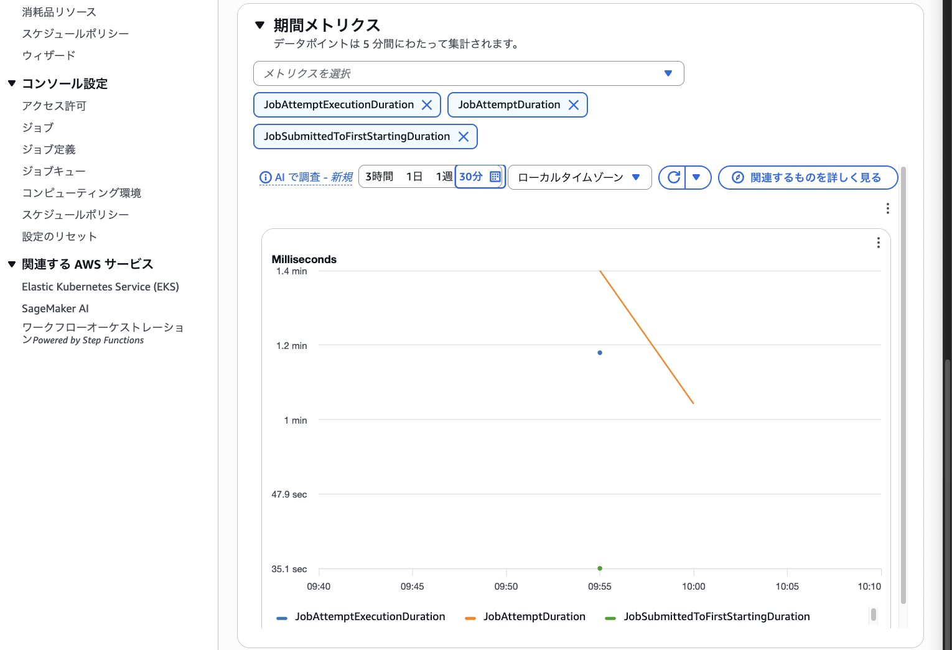Open ジョブキュー under コンソール設定
This screenshot has width=952, height=650.
(x=54, y=171)
